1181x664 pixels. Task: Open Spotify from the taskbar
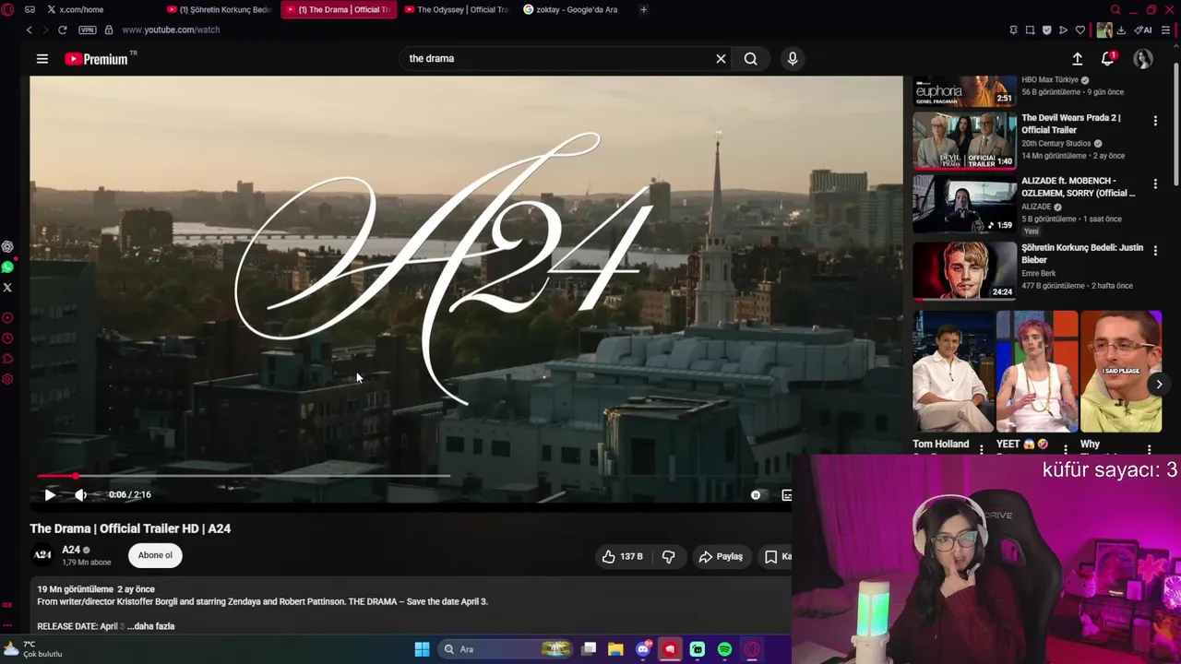pos(725,649)
